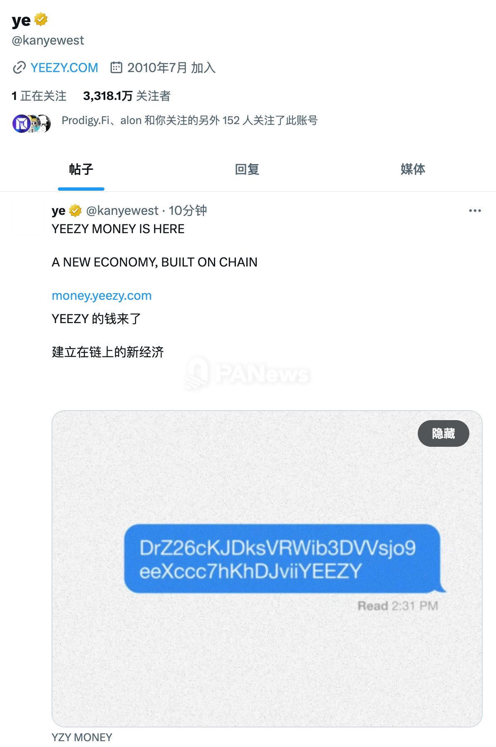
Task: Open the mutual followers text with Prodigy.Fi, alon
Action: coord(190,120)
